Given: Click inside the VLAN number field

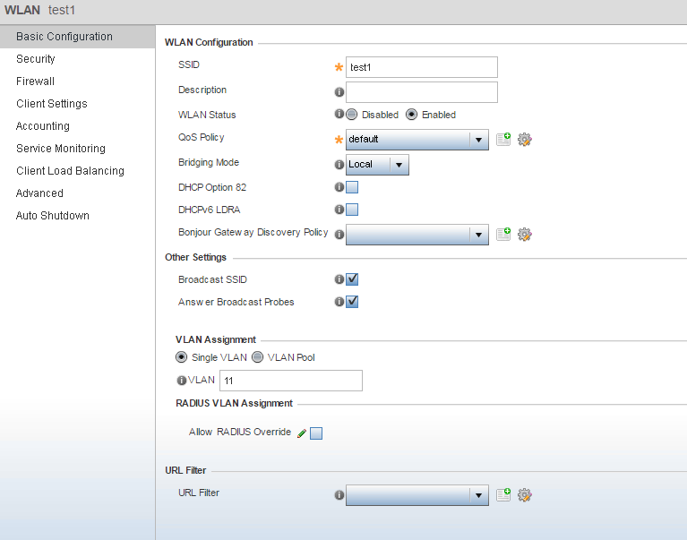Looking at the screenshot, I should (291, 381).
